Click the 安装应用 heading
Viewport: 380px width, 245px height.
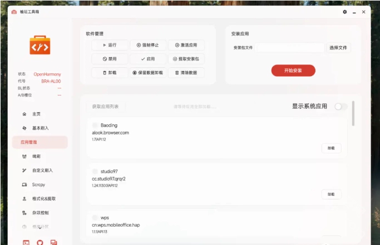(240, 34)
